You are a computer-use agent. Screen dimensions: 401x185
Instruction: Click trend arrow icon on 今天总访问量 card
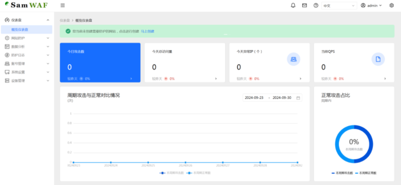pos(166,79)
